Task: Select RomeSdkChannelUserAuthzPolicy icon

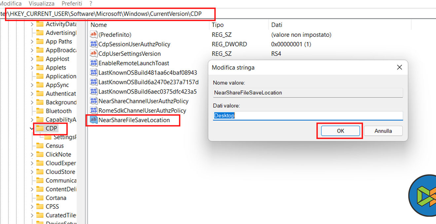Action: pyautogui.click(x=93, y=111)
